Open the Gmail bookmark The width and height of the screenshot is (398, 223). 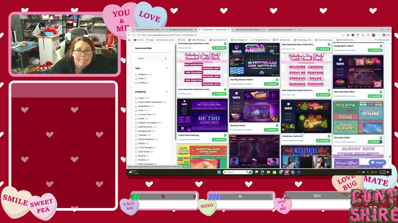(182, 40)
